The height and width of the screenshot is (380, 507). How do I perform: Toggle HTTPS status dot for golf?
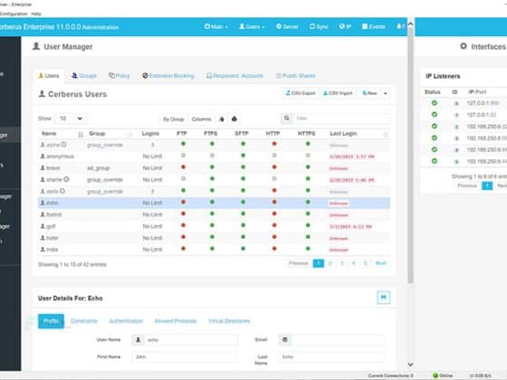click(308, 225)
